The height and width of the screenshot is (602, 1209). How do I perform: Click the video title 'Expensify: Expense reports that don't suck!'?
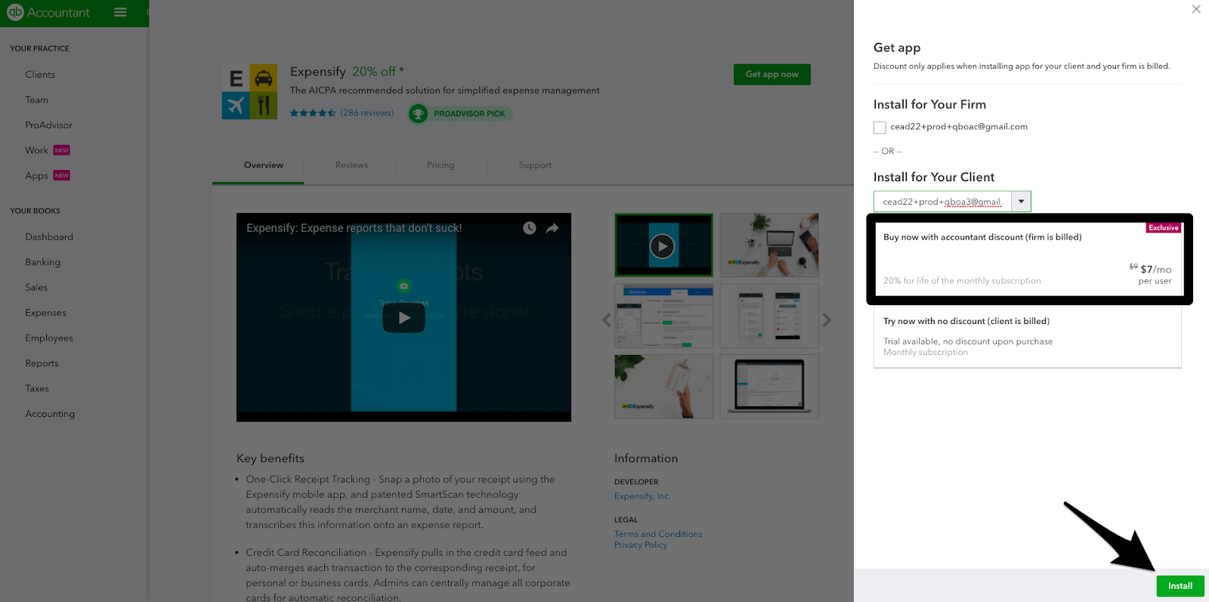[354, 228]
